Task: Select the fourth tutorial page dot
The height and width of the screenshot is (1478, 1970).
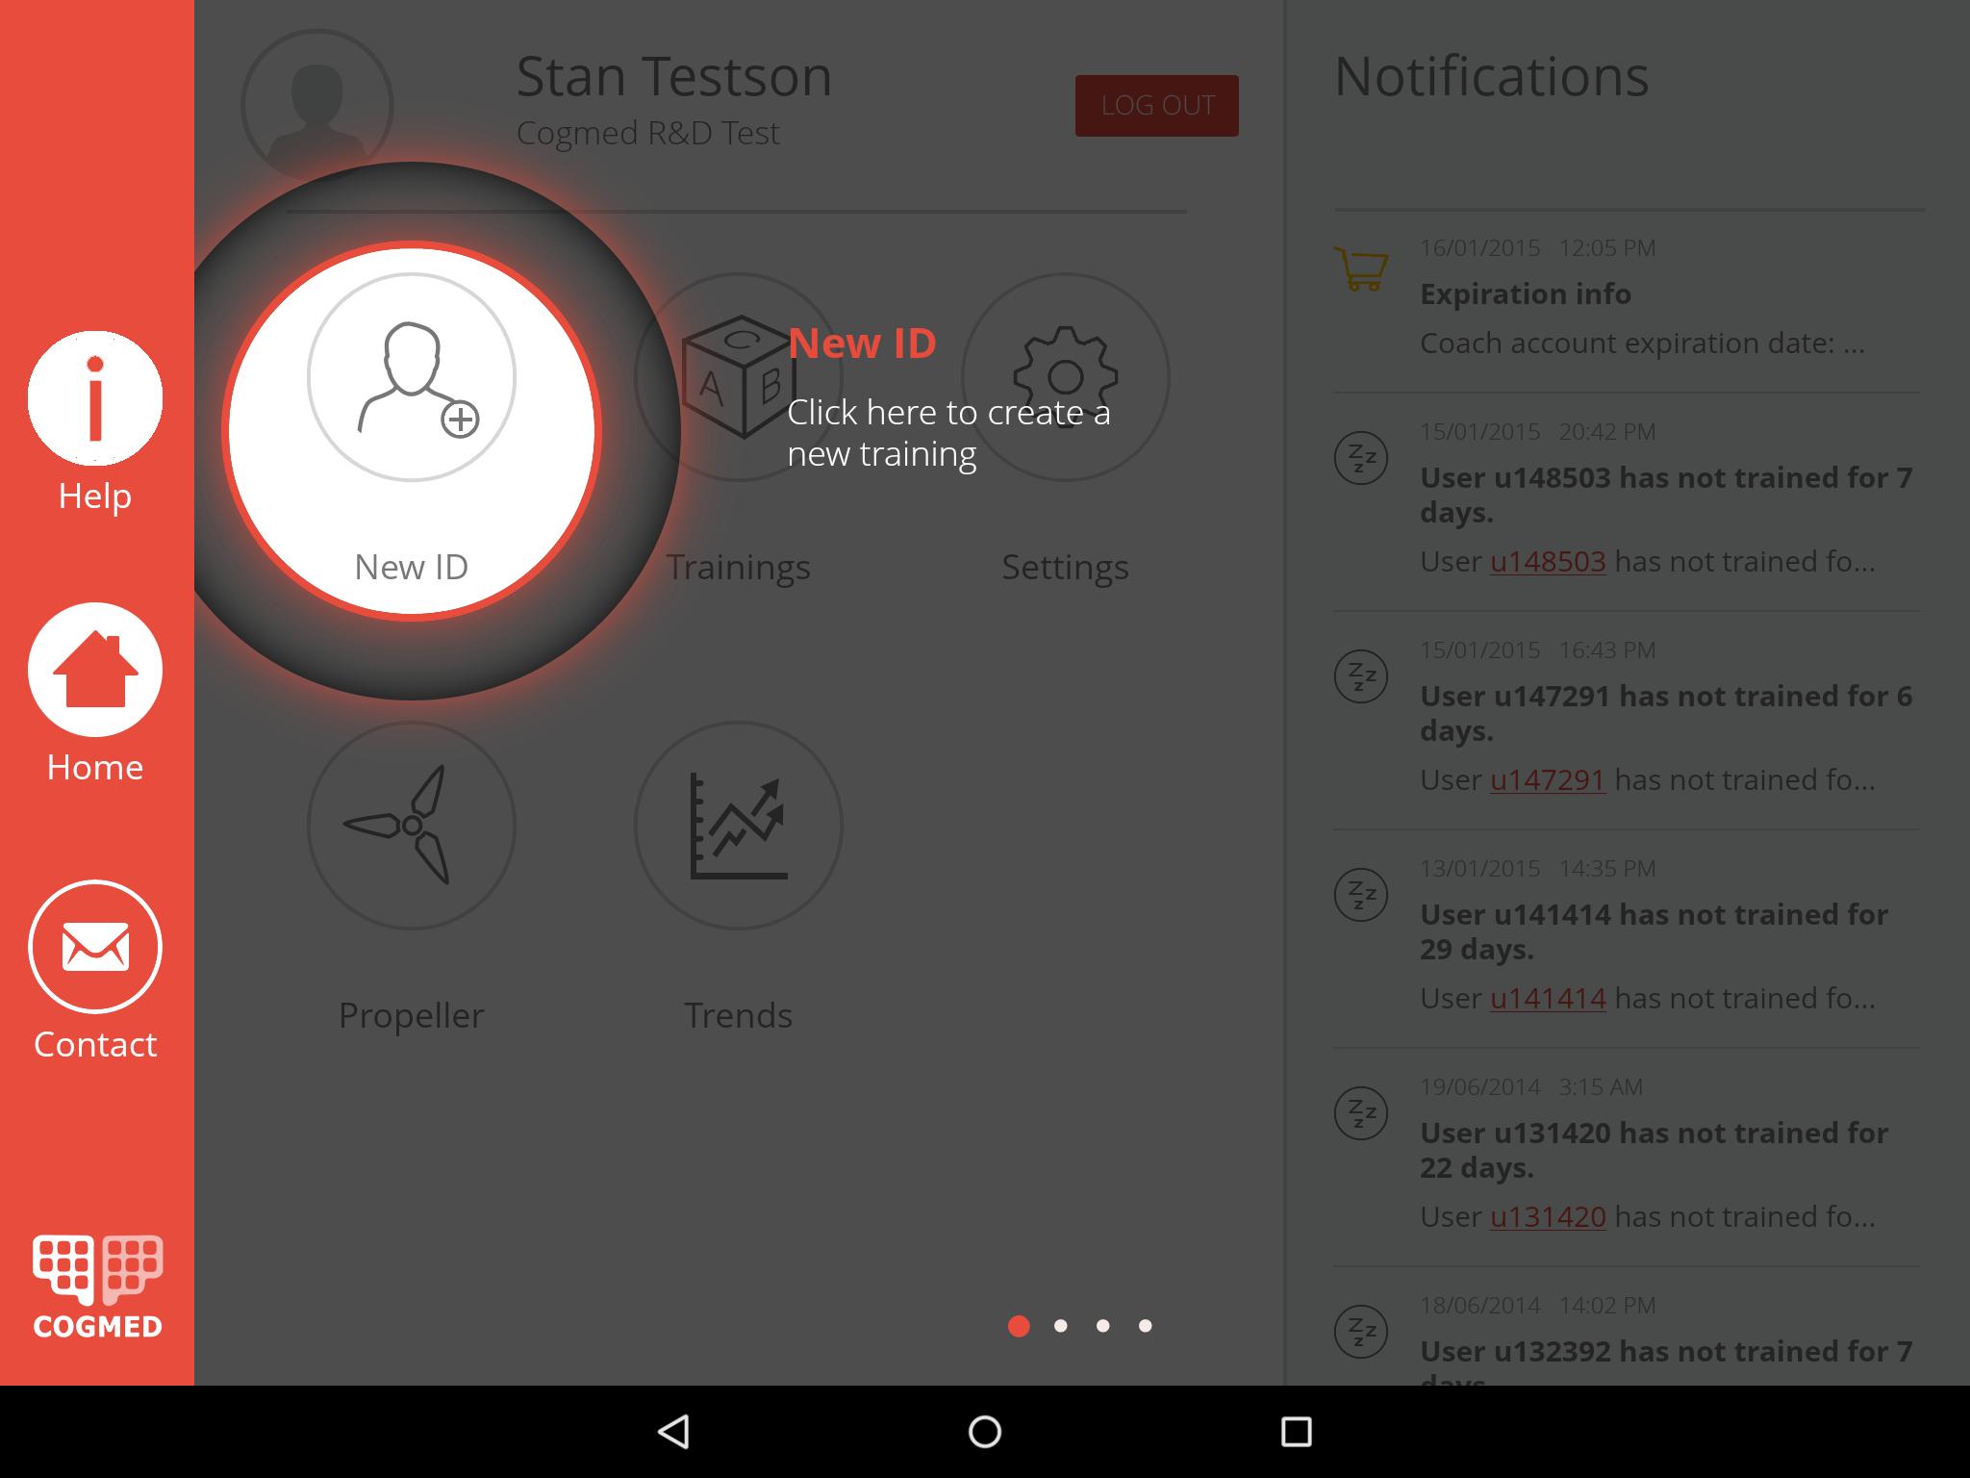Action: [x=1145, y=1326]
